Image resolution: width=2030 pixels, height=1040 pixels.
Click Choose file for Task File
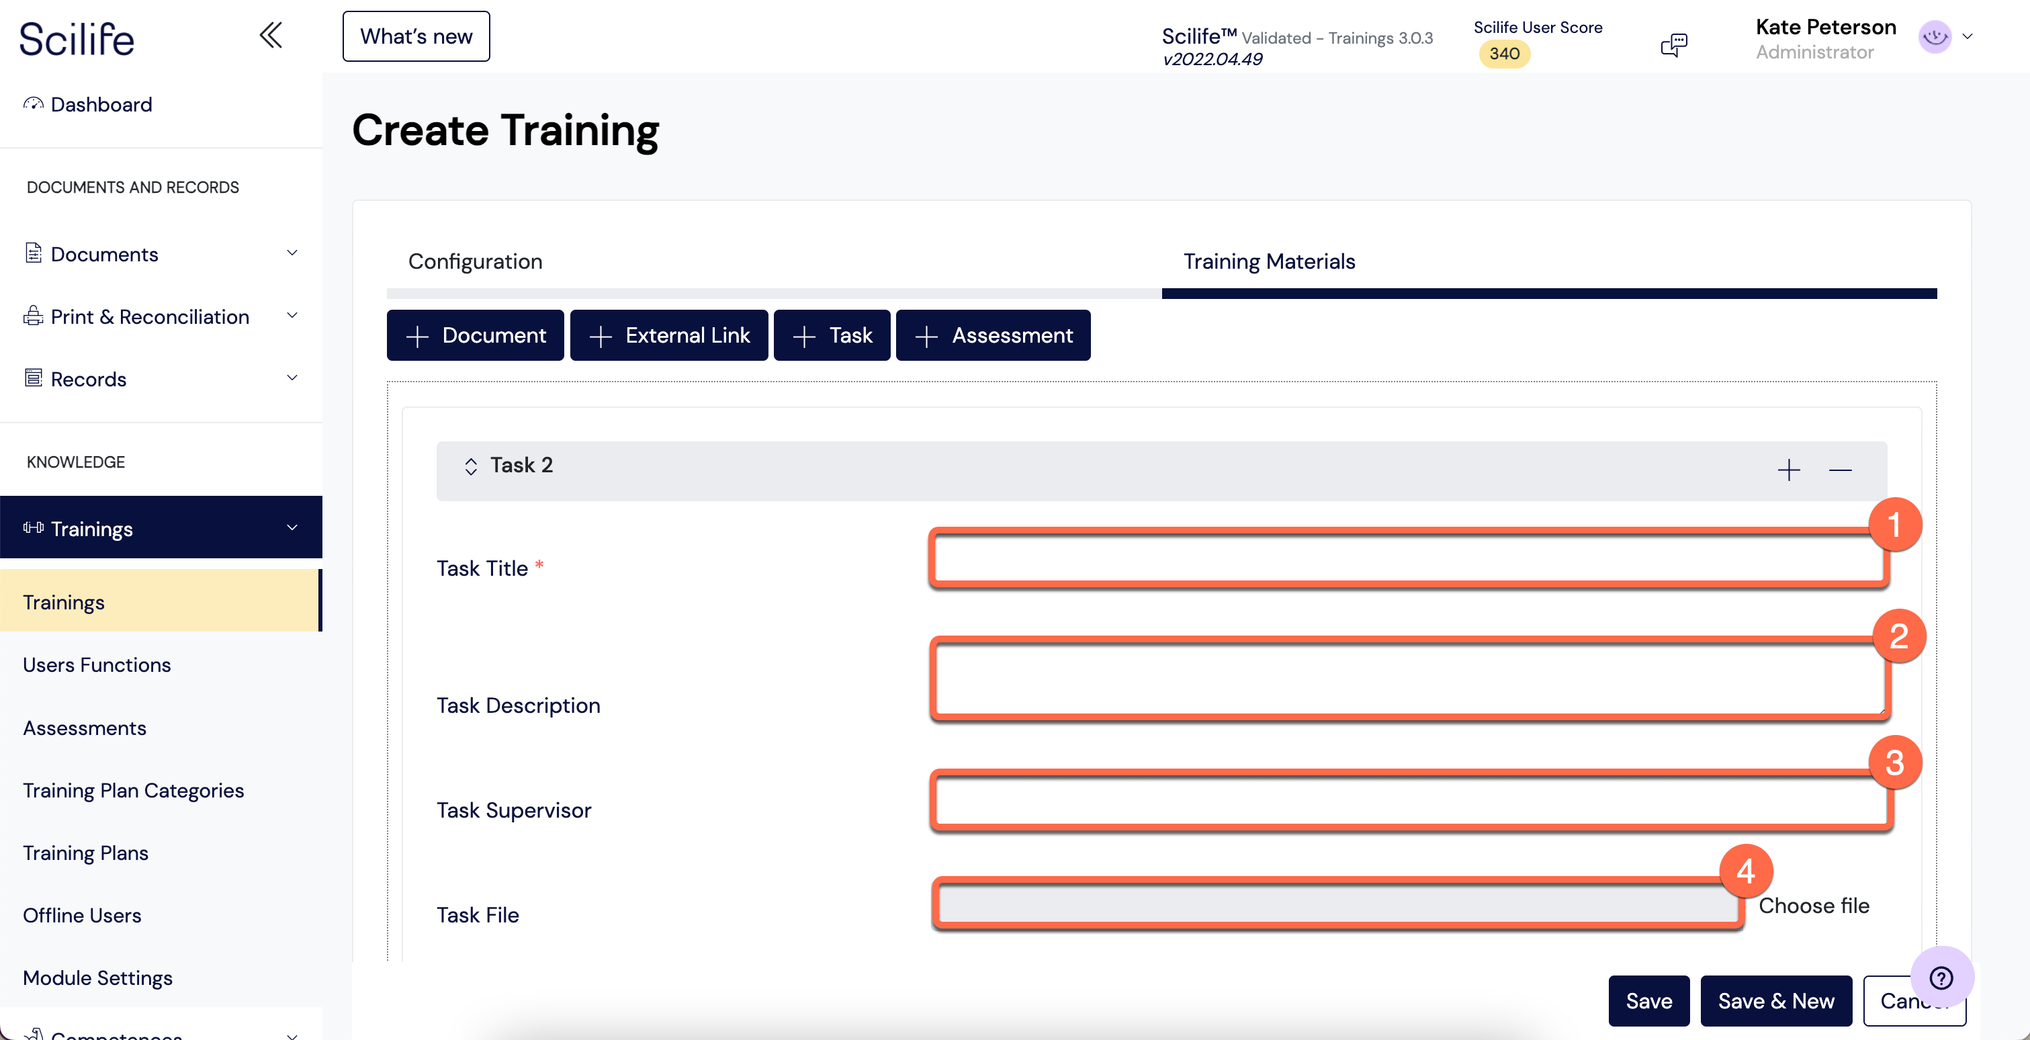(x=1813, y=906)
